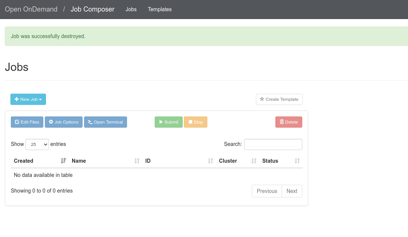The image size is (408, 237).
Task: Sort by Created column sort icon
Action: [63, 161]
